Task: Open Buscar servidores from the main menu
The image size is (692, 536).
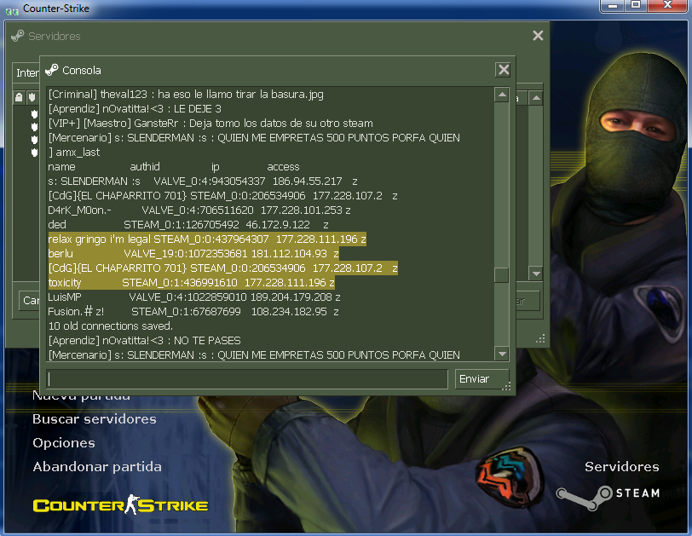Action: point(95,419)
